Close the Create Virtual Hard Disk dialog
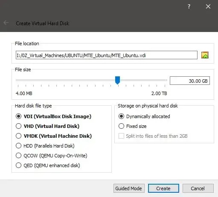The width and height of the screenshot is (218, 197). pos(208,6)
